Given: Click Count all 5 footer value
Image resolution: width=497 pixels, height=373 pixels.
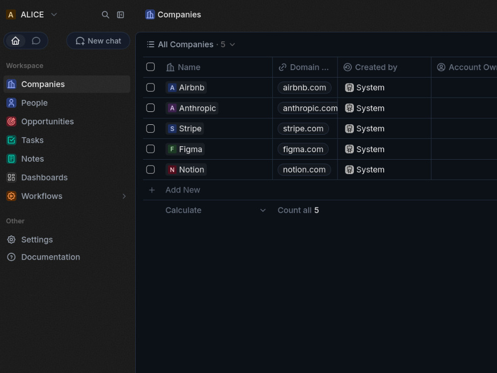Looking at the screenshot, I should (298, 210).
